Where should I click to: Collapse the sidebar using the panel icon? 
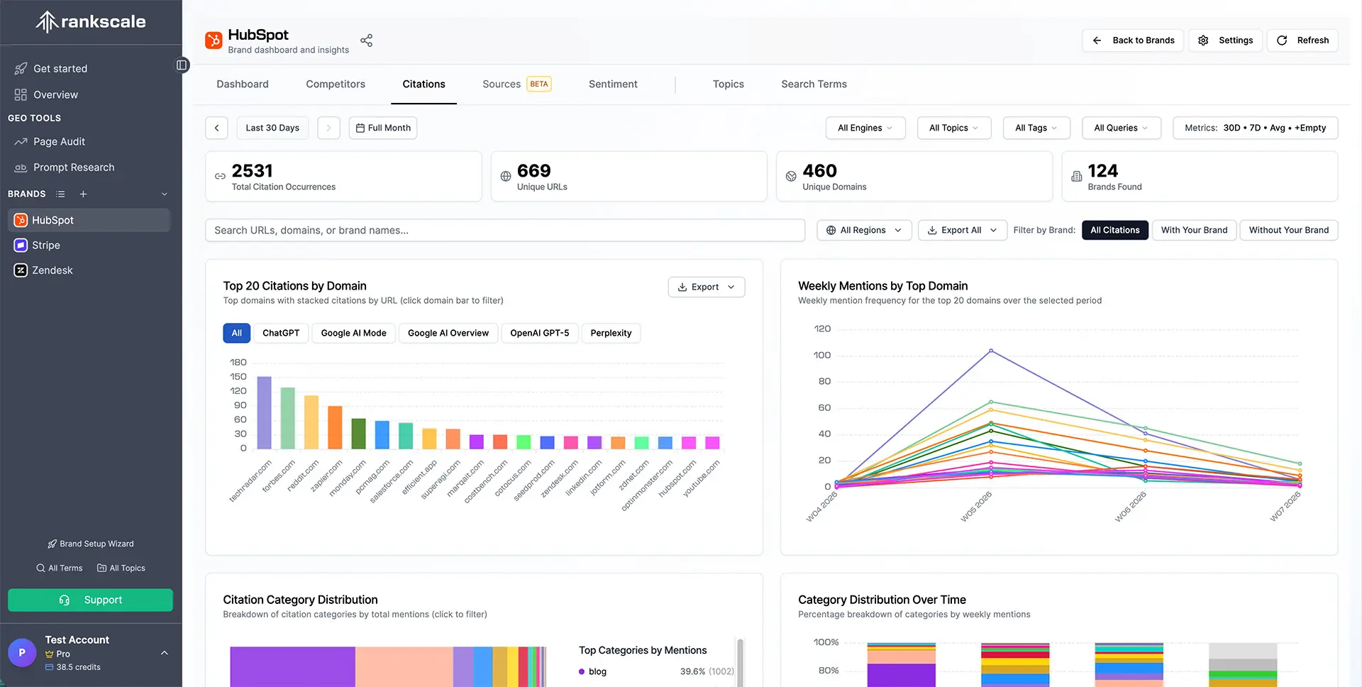click(182, 64)
